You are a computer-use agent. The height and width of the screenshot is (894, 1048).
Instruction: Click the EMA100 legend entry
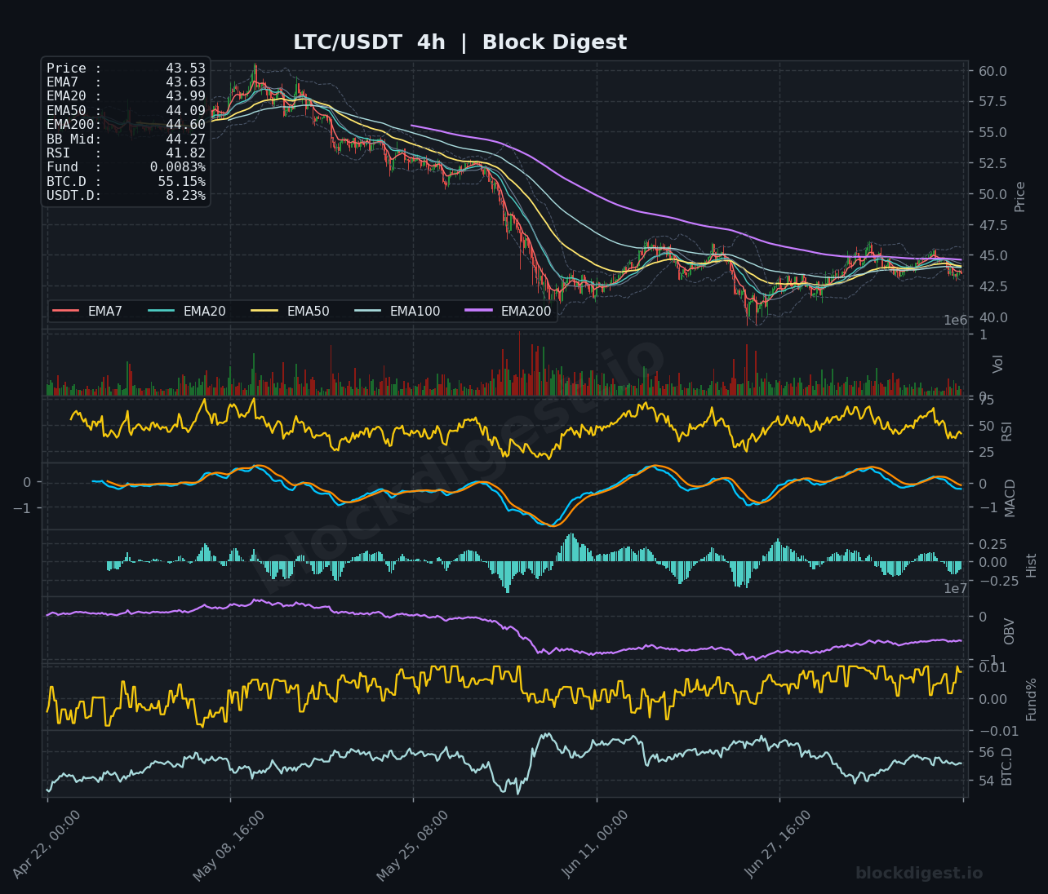click(x=397, y=311)
